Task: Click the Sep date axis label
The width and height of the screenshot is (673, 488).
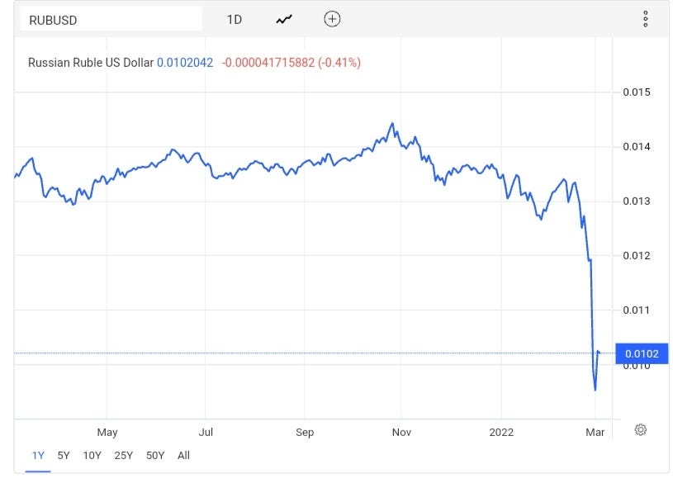Action: (305, 432)
